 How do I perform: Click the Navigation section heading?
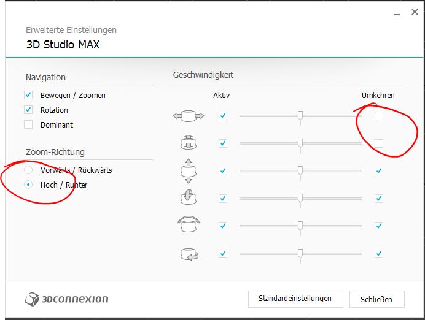(x=45, y=77)
